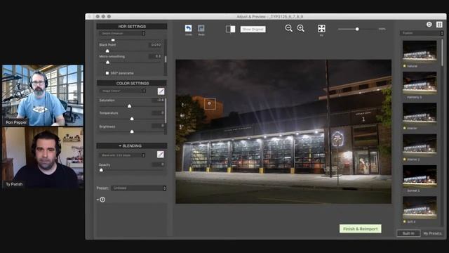Click Ty Parish's video tile

click(43, 157)
